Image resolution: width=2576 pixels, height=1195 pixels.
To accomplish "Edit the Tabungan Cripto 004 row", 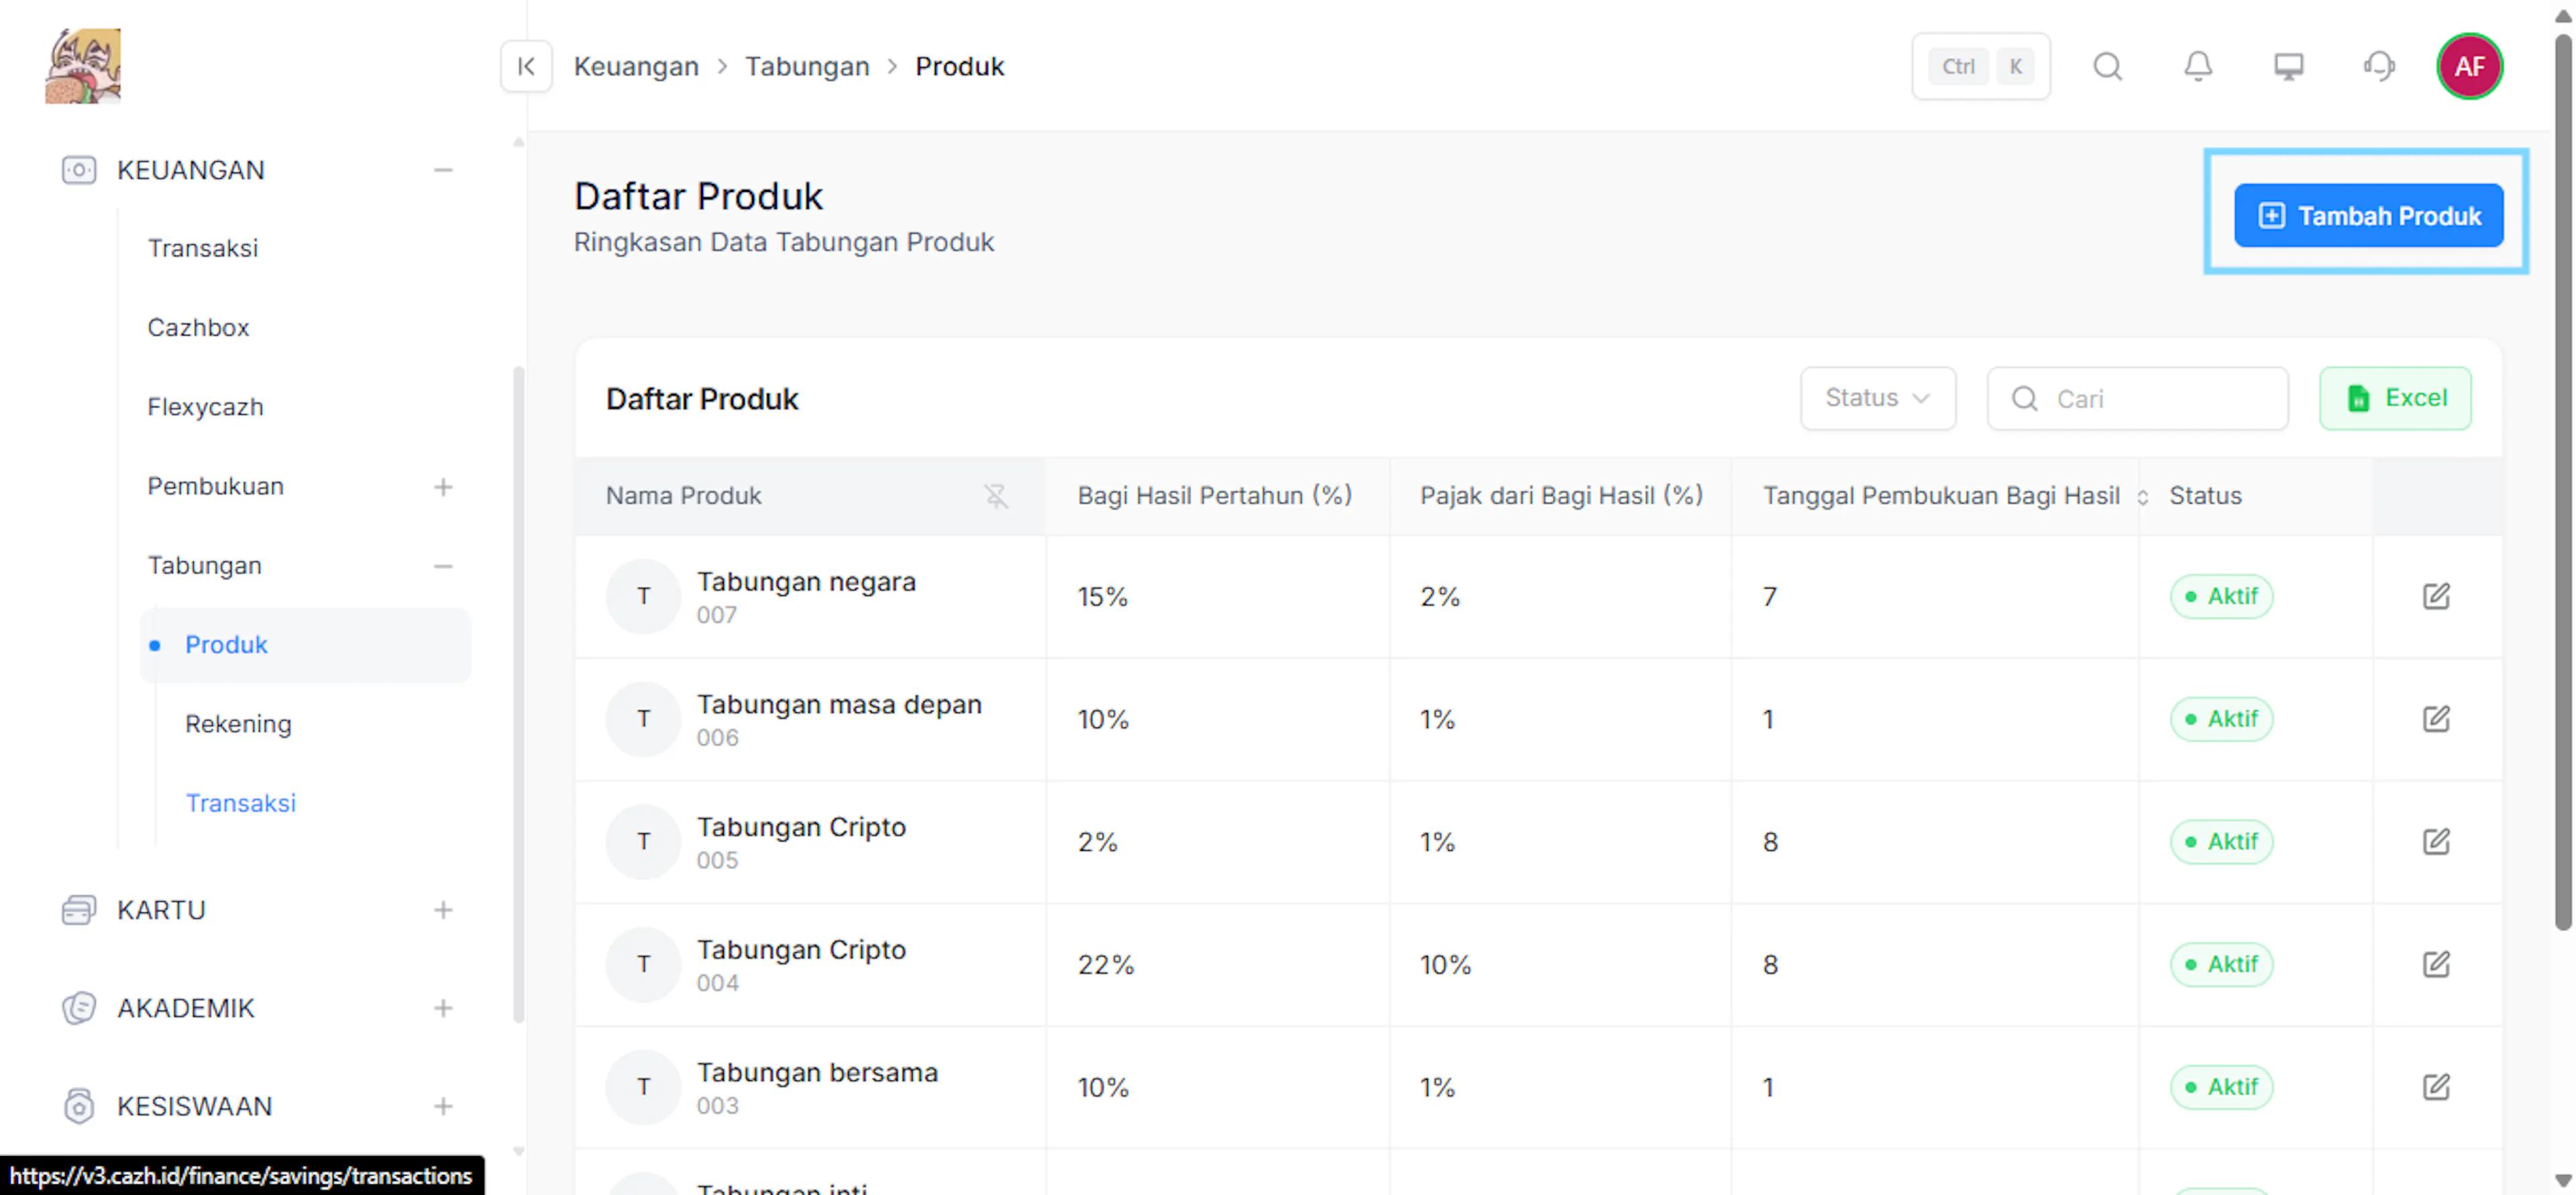I will (2436, 964).
